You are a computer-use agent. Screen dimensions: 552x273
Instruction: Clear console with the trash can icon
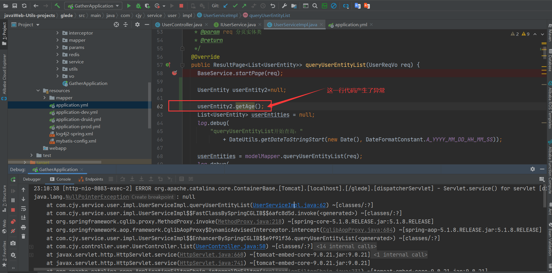pyautogui.click(x=23, y=236)
